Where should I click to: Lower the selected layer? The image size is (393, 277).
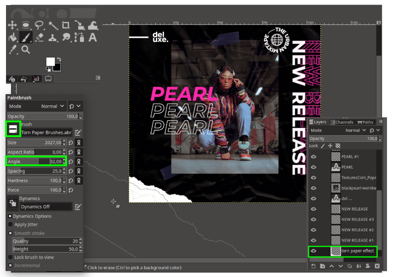click(341, 266)
